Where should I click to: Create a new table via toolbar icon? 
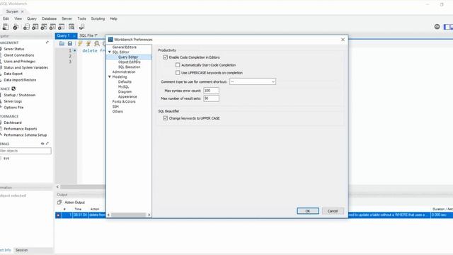tap(35, 27)
